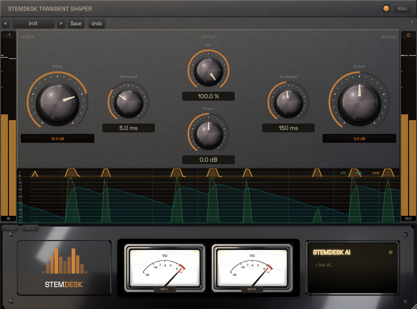Click the OUT level meter
Screen dimensions: 417x309
tap(408, 126)
